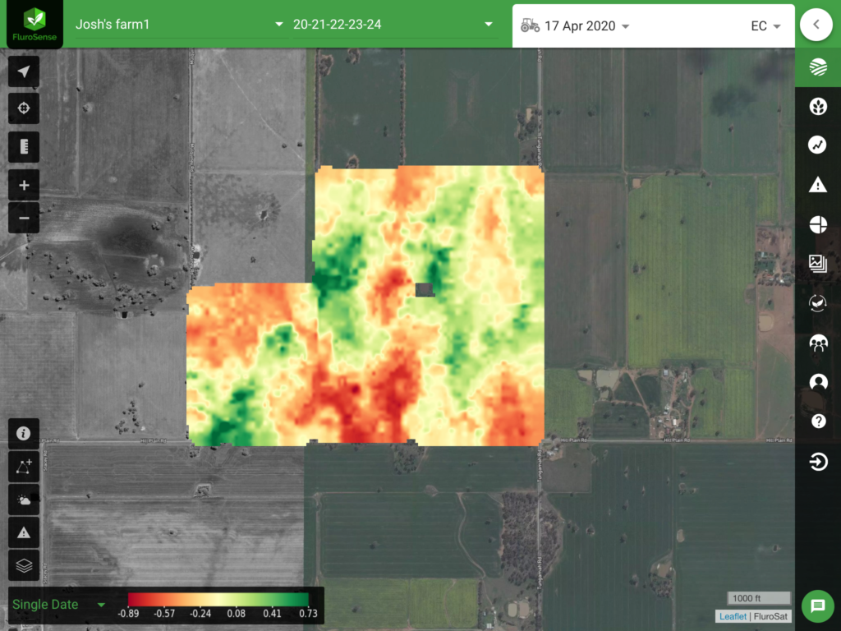
Task: Click the tractor icon beside the date
Action: click(x=530, y=25)
